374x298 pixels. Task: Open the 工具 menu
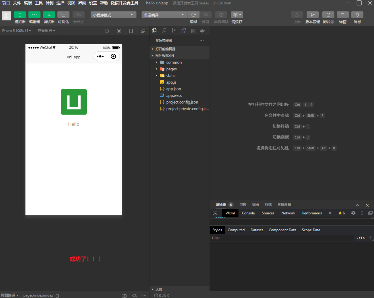click(x=39, y=3)
